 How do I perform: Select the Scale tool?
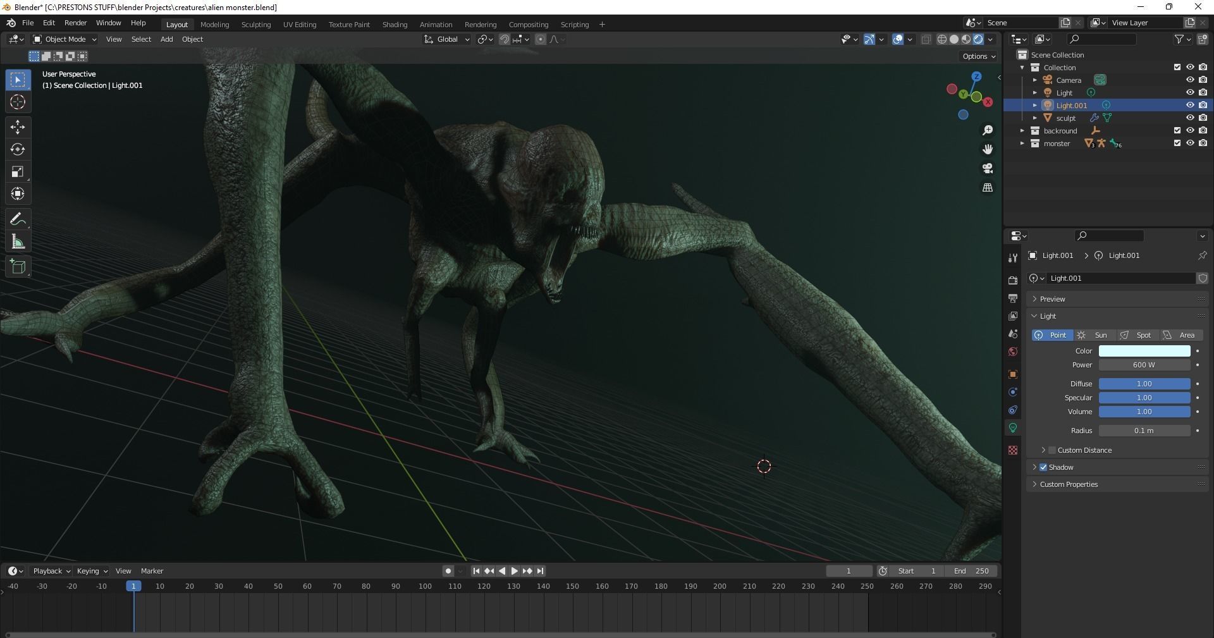(x=18, y=171)
